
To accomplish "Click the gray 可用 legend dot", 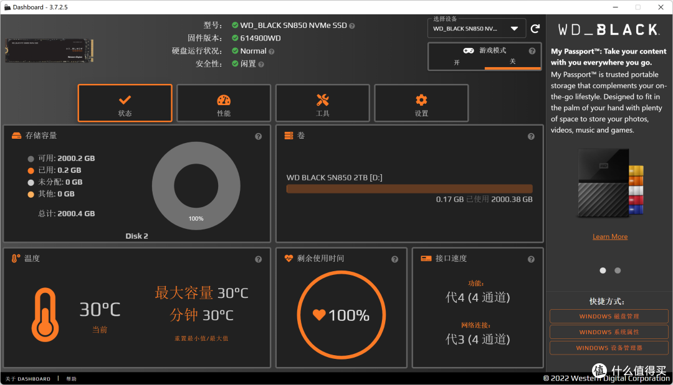I will point(31,159).
